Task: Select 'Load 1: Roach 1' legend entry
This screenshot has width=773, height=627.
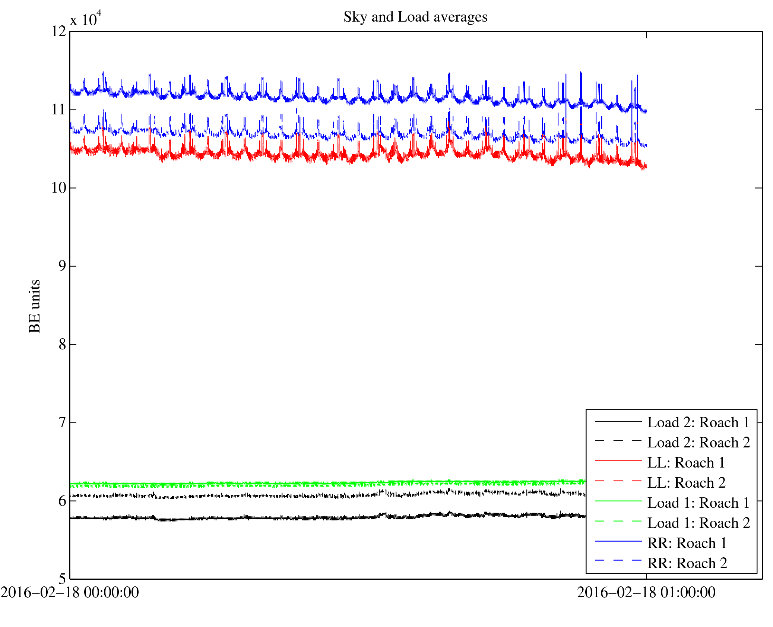Action: [698, 503]
